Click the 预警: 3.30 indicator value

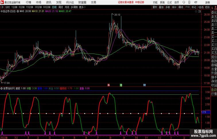32,88
